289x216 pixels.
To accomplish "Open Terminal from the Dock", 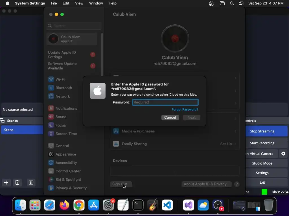I will point(138,205).
